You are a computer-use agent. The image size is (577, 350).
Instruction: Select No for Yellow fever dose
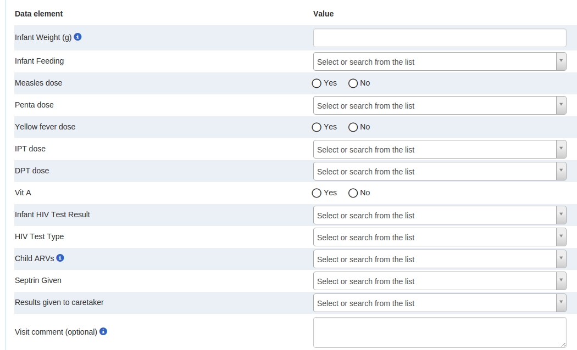(x=353, y=127)
